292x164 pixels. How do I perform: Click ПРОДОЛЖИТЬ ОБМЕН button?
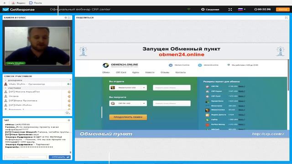(128, 117)
